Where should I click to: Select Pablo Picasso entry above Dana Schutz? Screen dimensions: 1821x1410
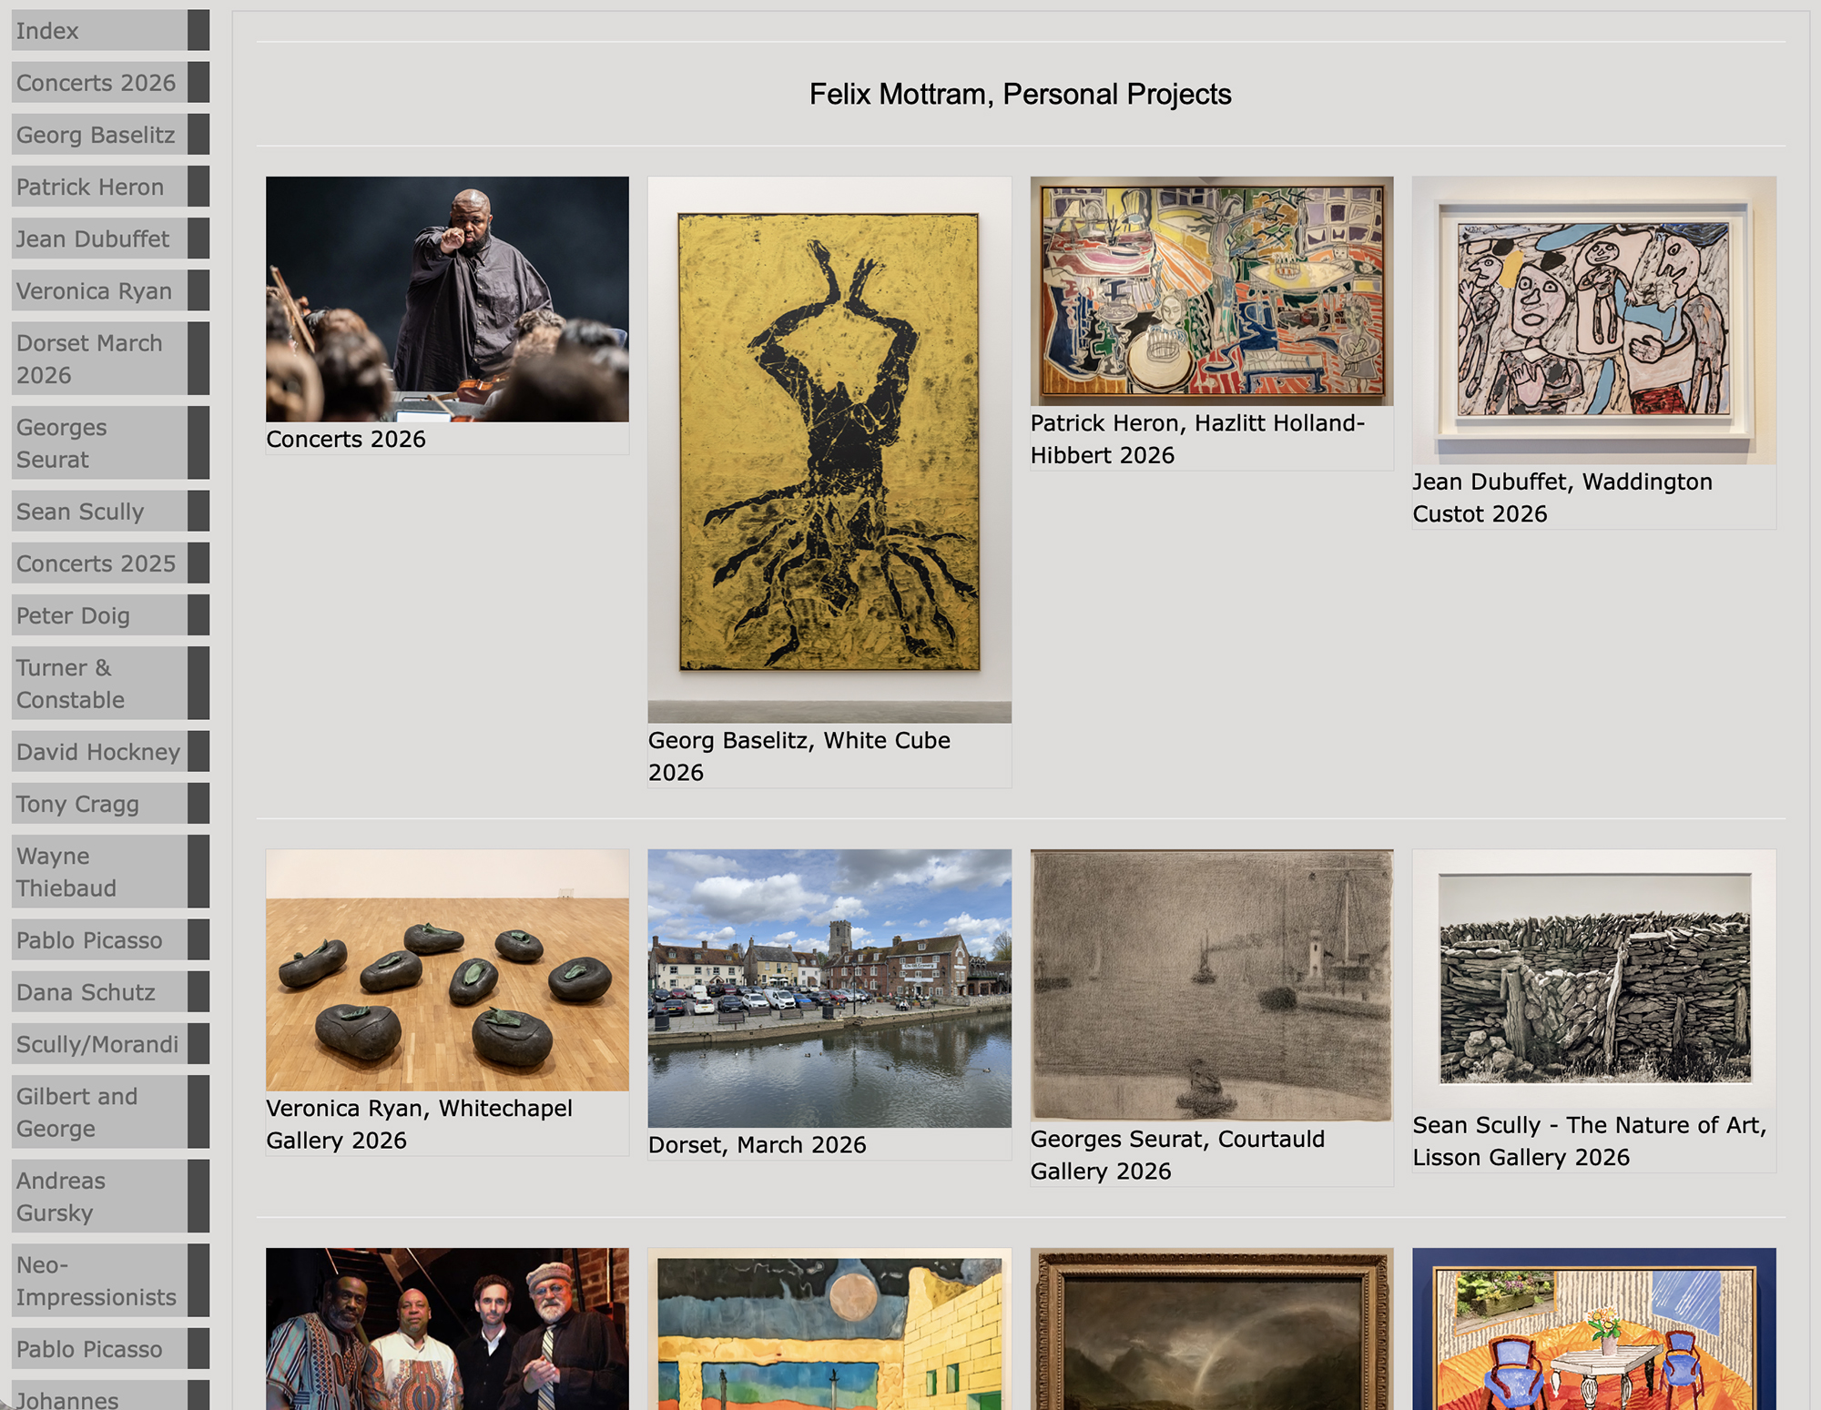click(110, 940)
